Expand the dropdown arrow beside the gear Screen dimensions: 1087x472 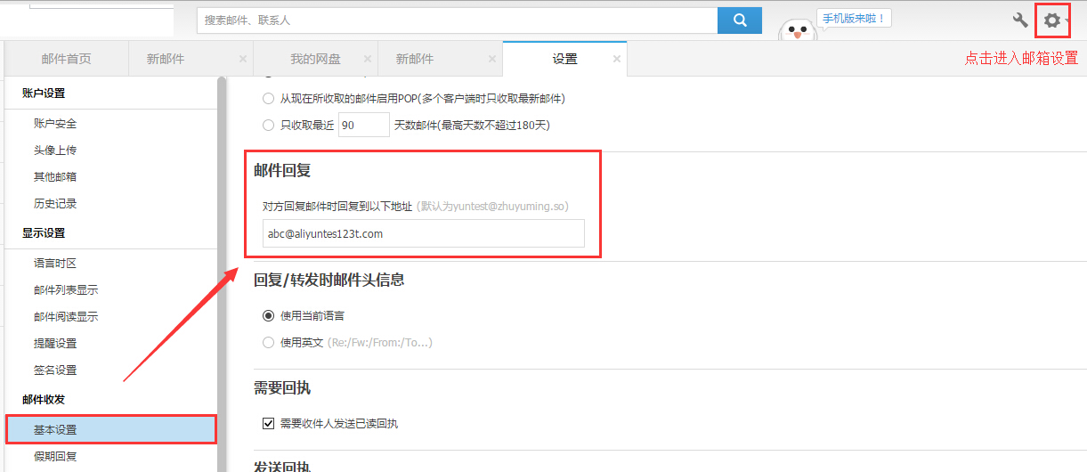coord(1067,21)
